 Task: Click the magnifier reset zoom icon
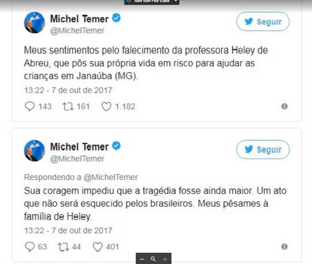[153, 259]
